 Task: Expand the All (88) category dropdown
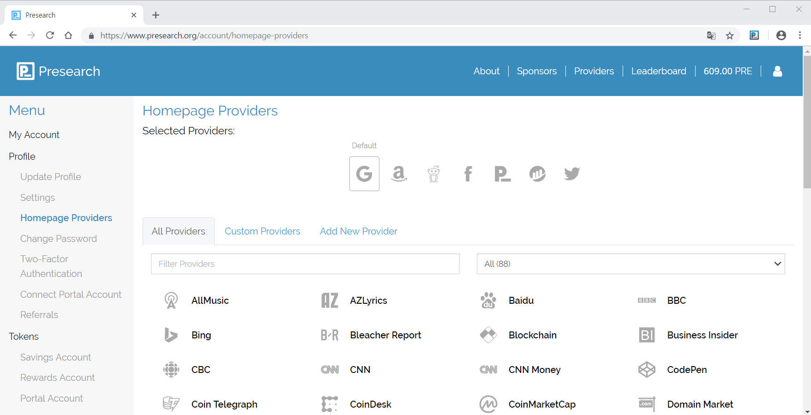tap(631, 264)
